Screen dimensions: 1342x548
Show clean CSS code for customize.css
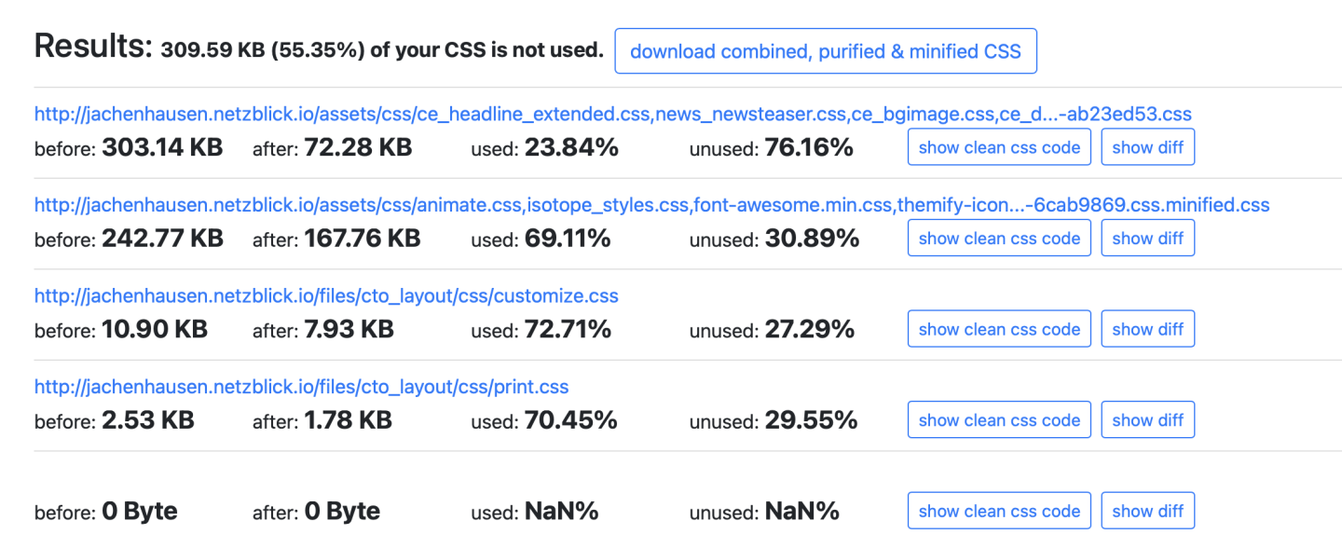pyautogui.click(x=999, y=329)
